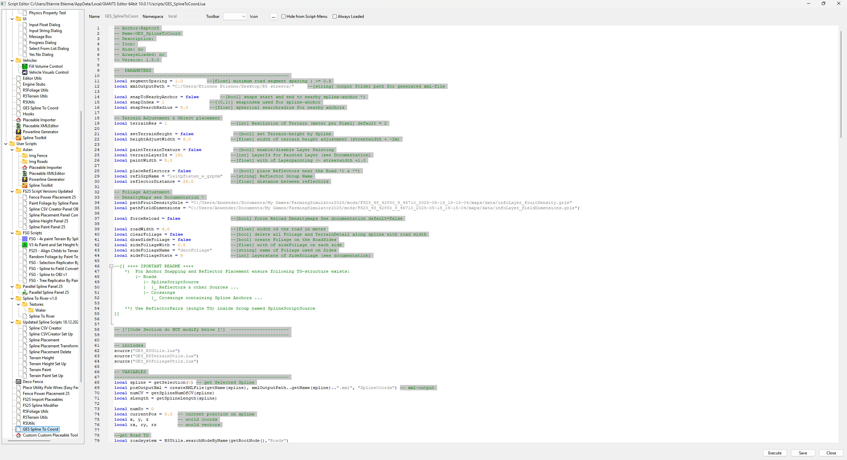
Task: Collapse the Aslan folder
Action: [x=12, y=150]
